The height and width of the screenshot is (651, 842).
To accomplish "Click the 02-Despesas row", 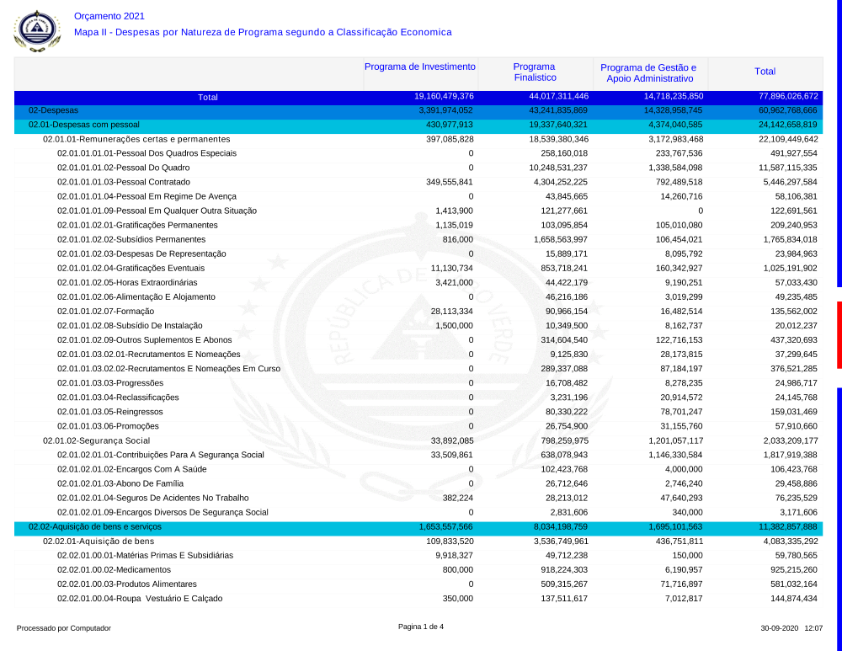I will tap(53, 110).
